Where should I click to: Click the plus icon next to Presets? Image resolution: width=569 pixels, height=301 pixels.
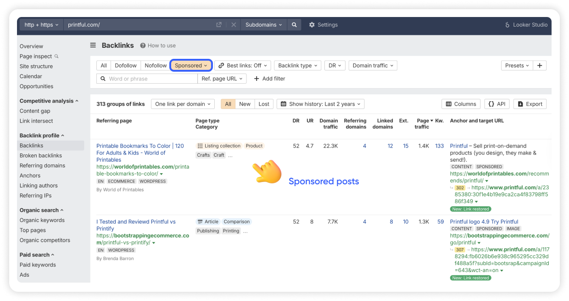pyautogui.click(x=540, y=66)
